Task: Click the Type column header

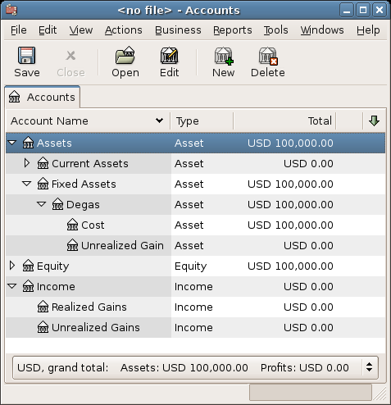Action: click(x=202, y=121)
